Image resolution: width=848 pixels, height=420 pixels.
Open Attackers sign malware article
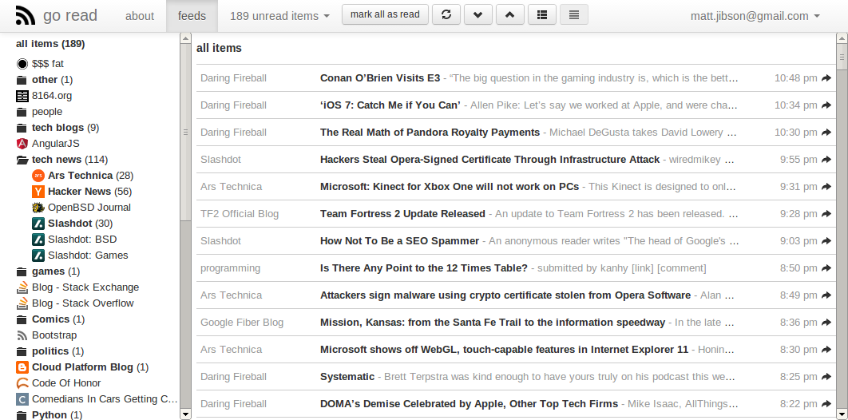point(505,295)
